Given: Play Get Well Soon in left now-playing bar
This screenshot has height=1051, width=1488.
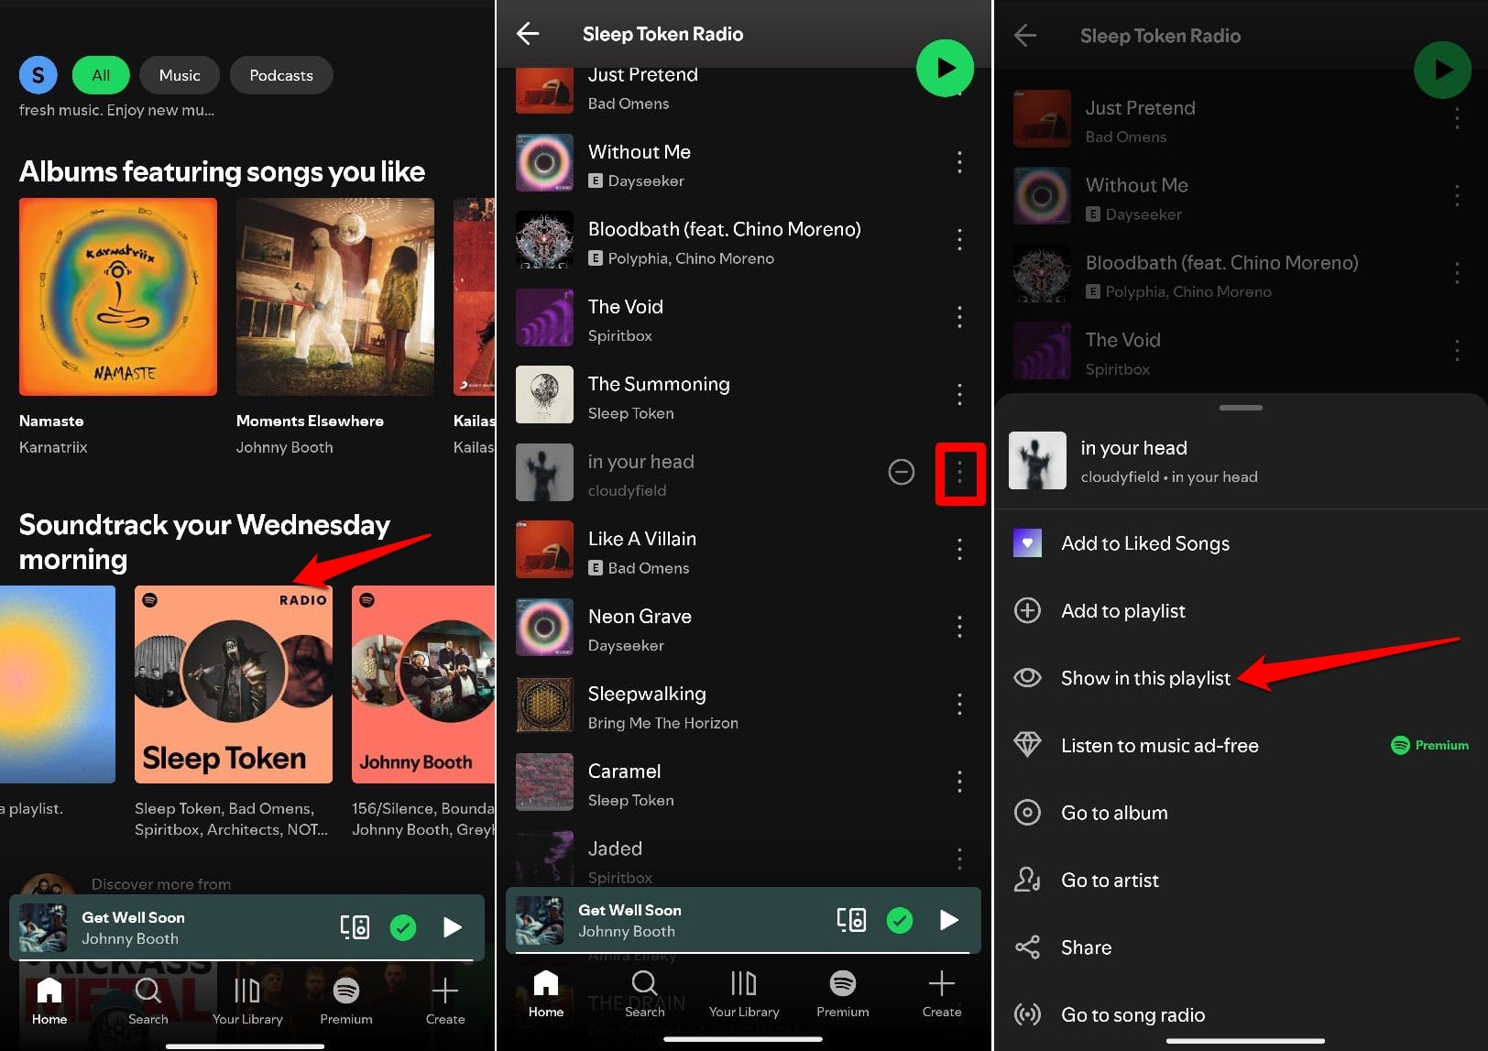Looking at the screenshot, I should (x=452, y=927).
